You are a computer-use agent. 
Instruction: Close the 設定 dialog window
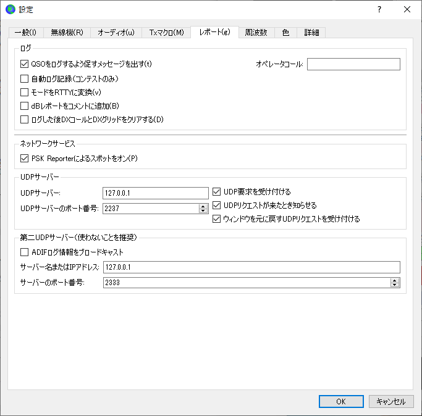[x=407, y=9]
